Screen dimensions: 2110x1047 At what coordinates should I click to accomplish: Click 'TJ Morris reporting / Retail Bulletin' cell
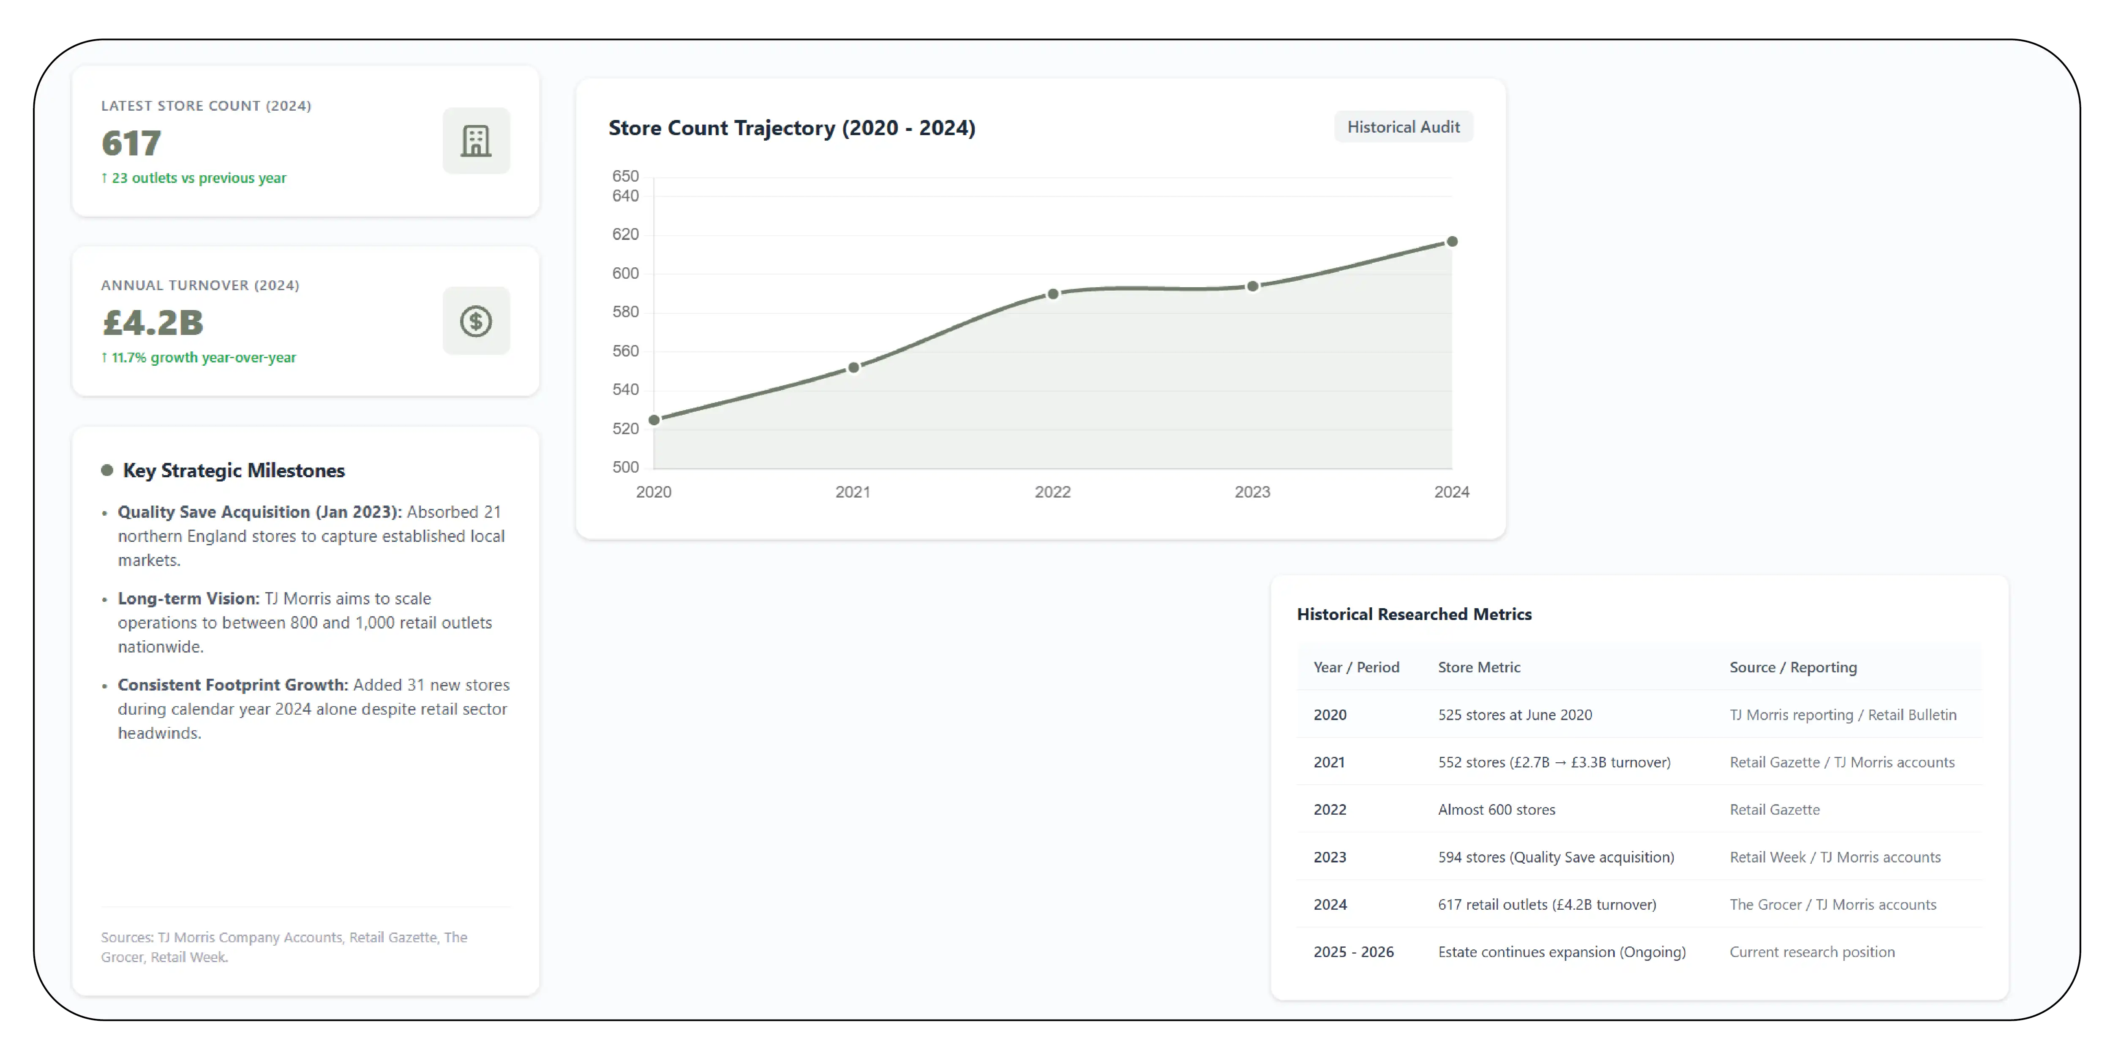(x=1843, y=715)
